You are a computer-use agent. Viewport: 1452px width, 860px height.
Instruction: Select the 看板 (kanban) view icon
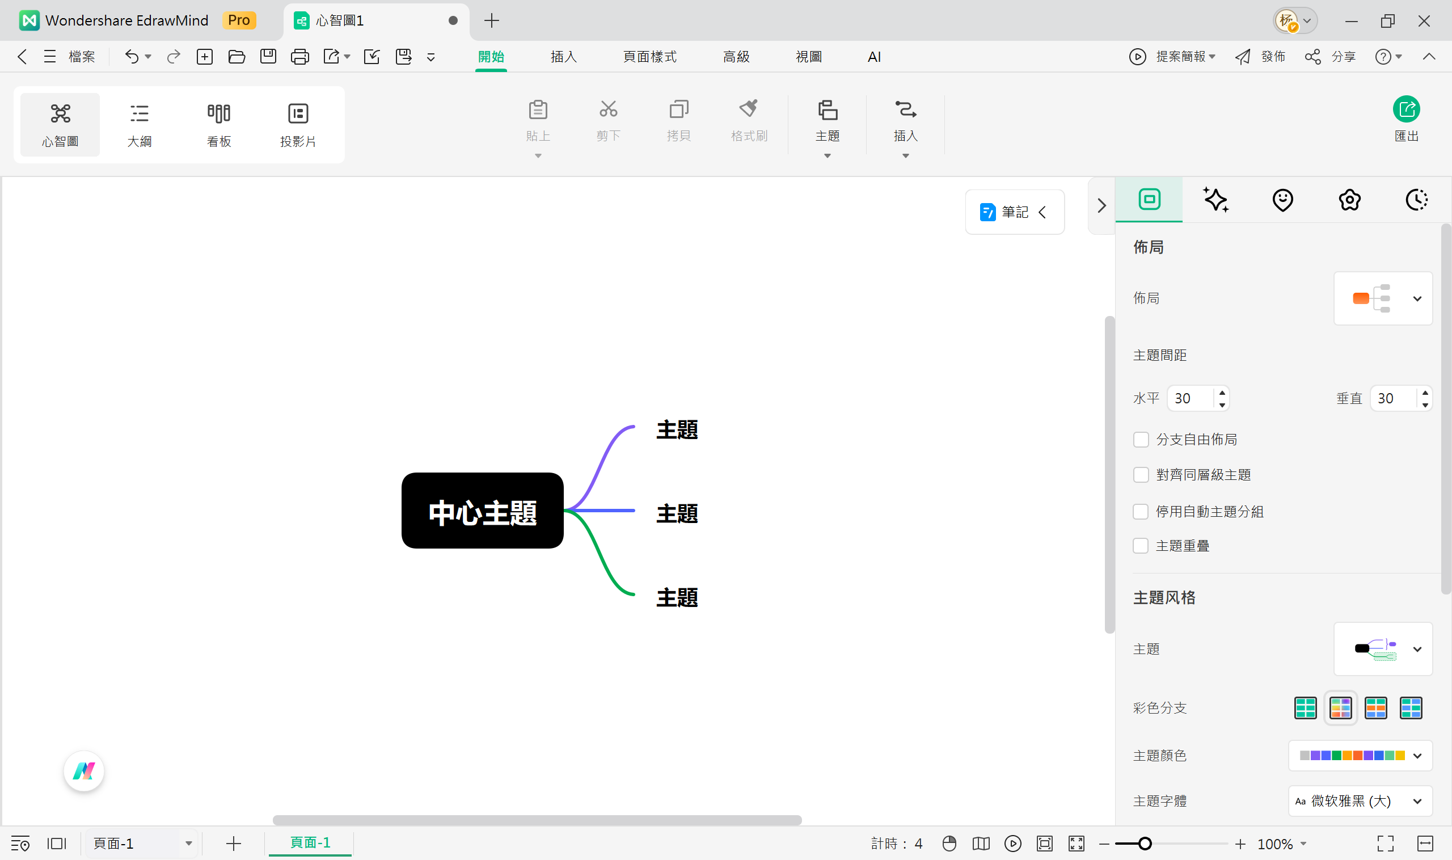pyautogui.click(x=218, y=124)
